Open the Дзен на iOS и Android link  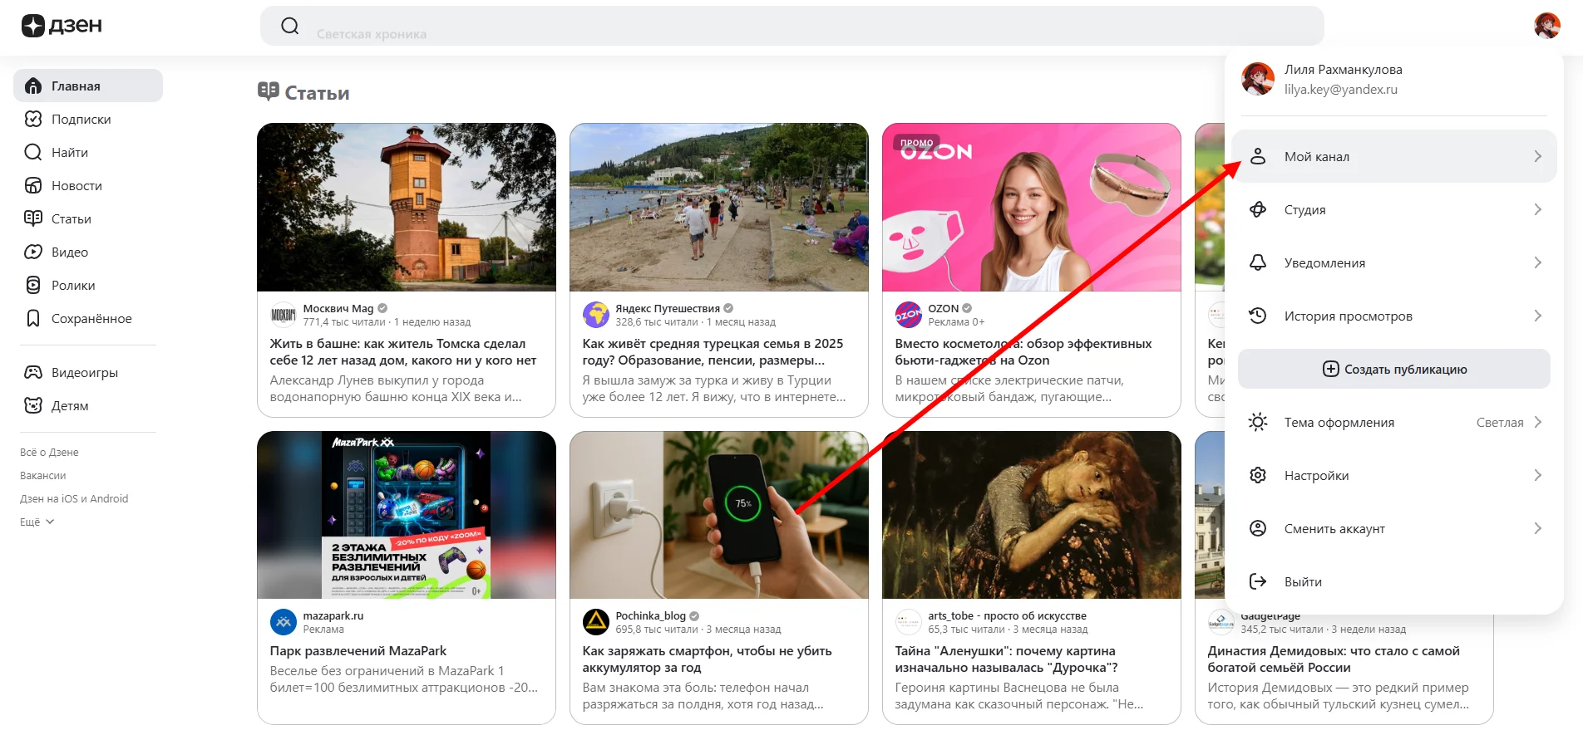tap(74, 499)
